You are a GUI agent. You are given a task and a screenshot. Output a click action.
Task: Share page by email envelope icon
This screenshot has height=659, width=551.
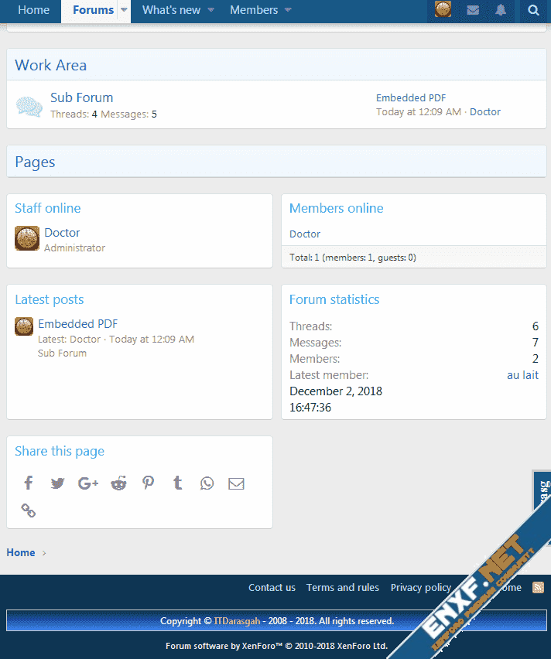236,483
